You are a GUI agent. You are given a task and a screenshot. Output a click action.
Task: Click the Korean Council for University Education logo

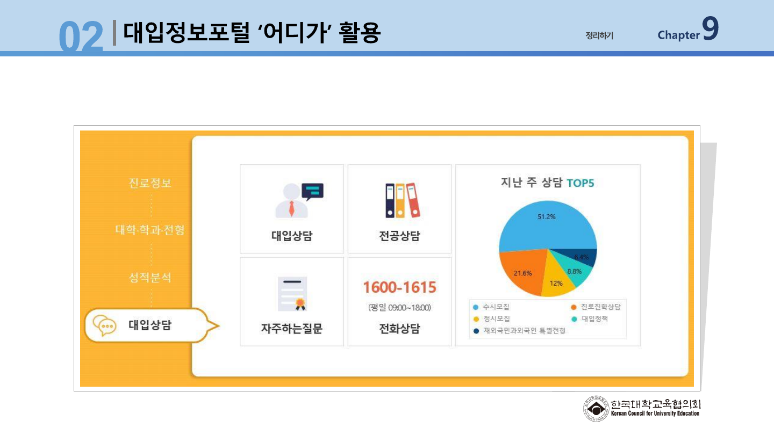click(642, 409)
